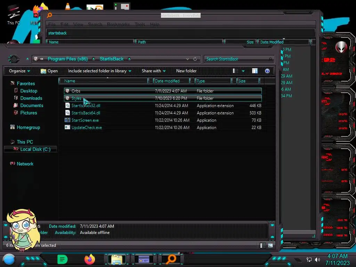356x267 pixels.
Task: Click the Start orb button
Action: [9, 259]
